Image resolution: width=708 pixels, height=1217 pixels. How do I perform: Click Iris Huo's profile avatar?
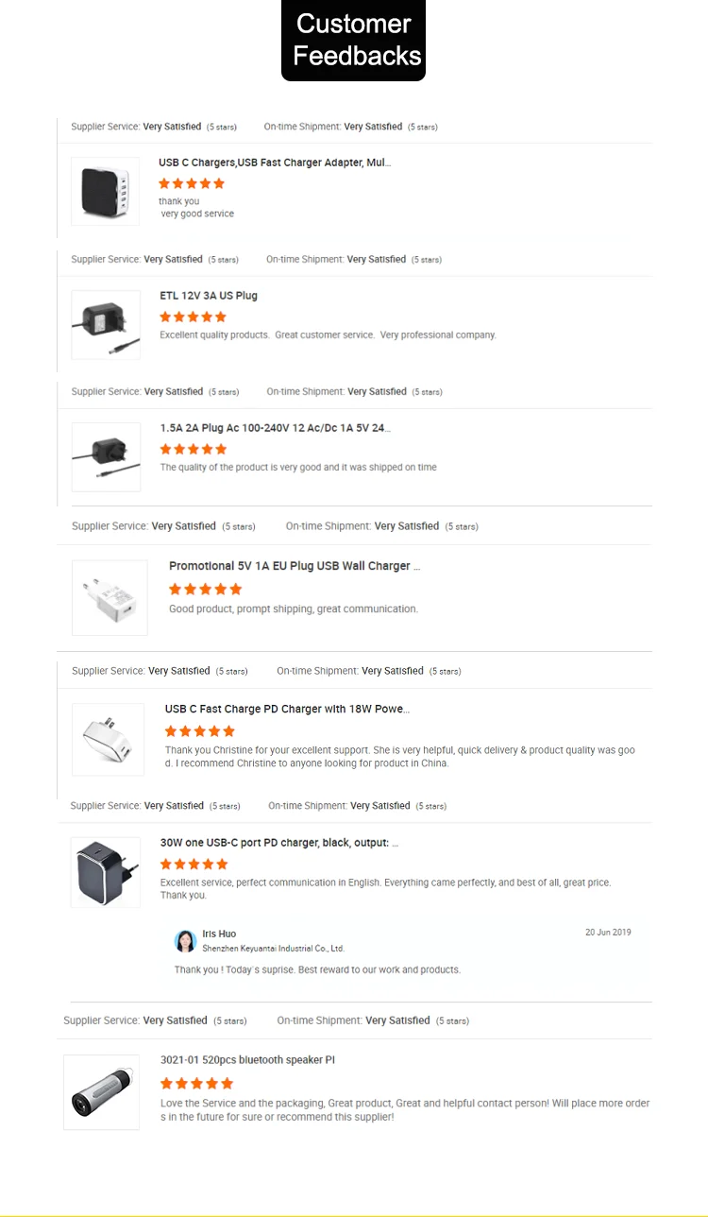point(185,941)
